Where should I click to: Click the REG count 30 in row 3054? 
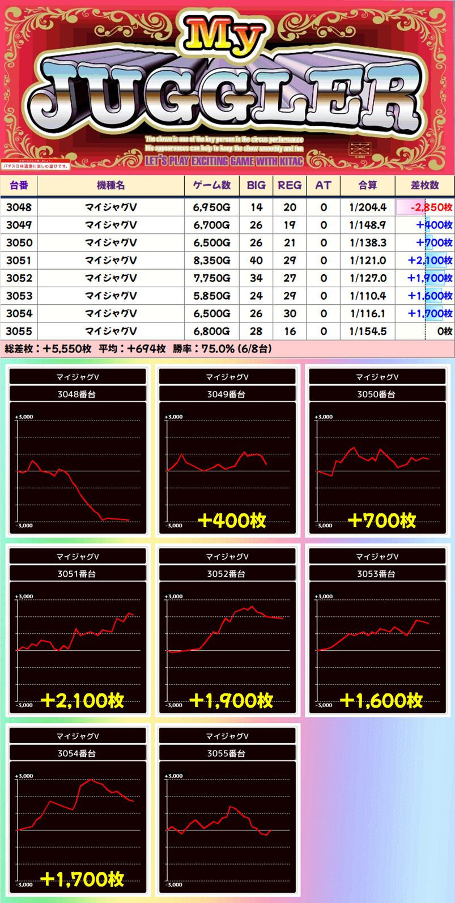(x=290, y=313)
